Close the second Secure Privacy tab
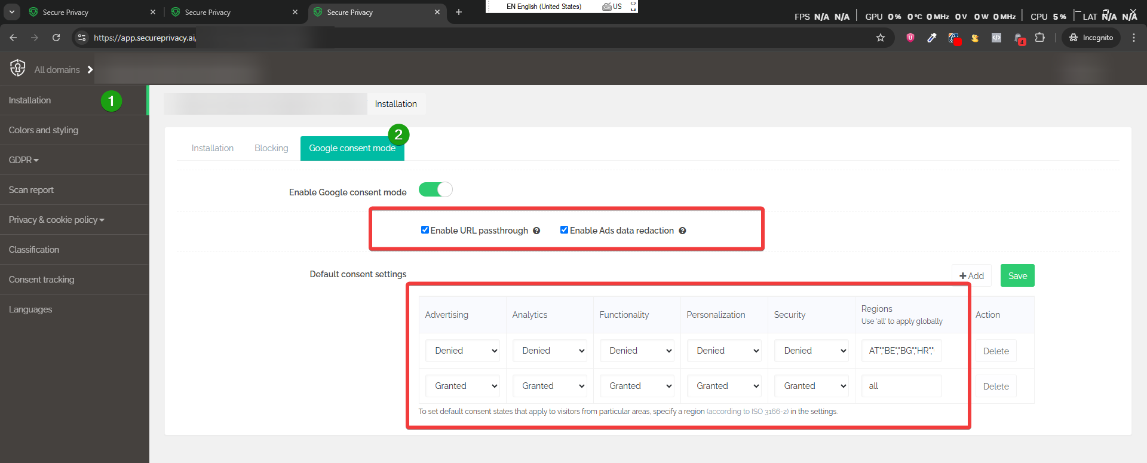 (295, 12)
